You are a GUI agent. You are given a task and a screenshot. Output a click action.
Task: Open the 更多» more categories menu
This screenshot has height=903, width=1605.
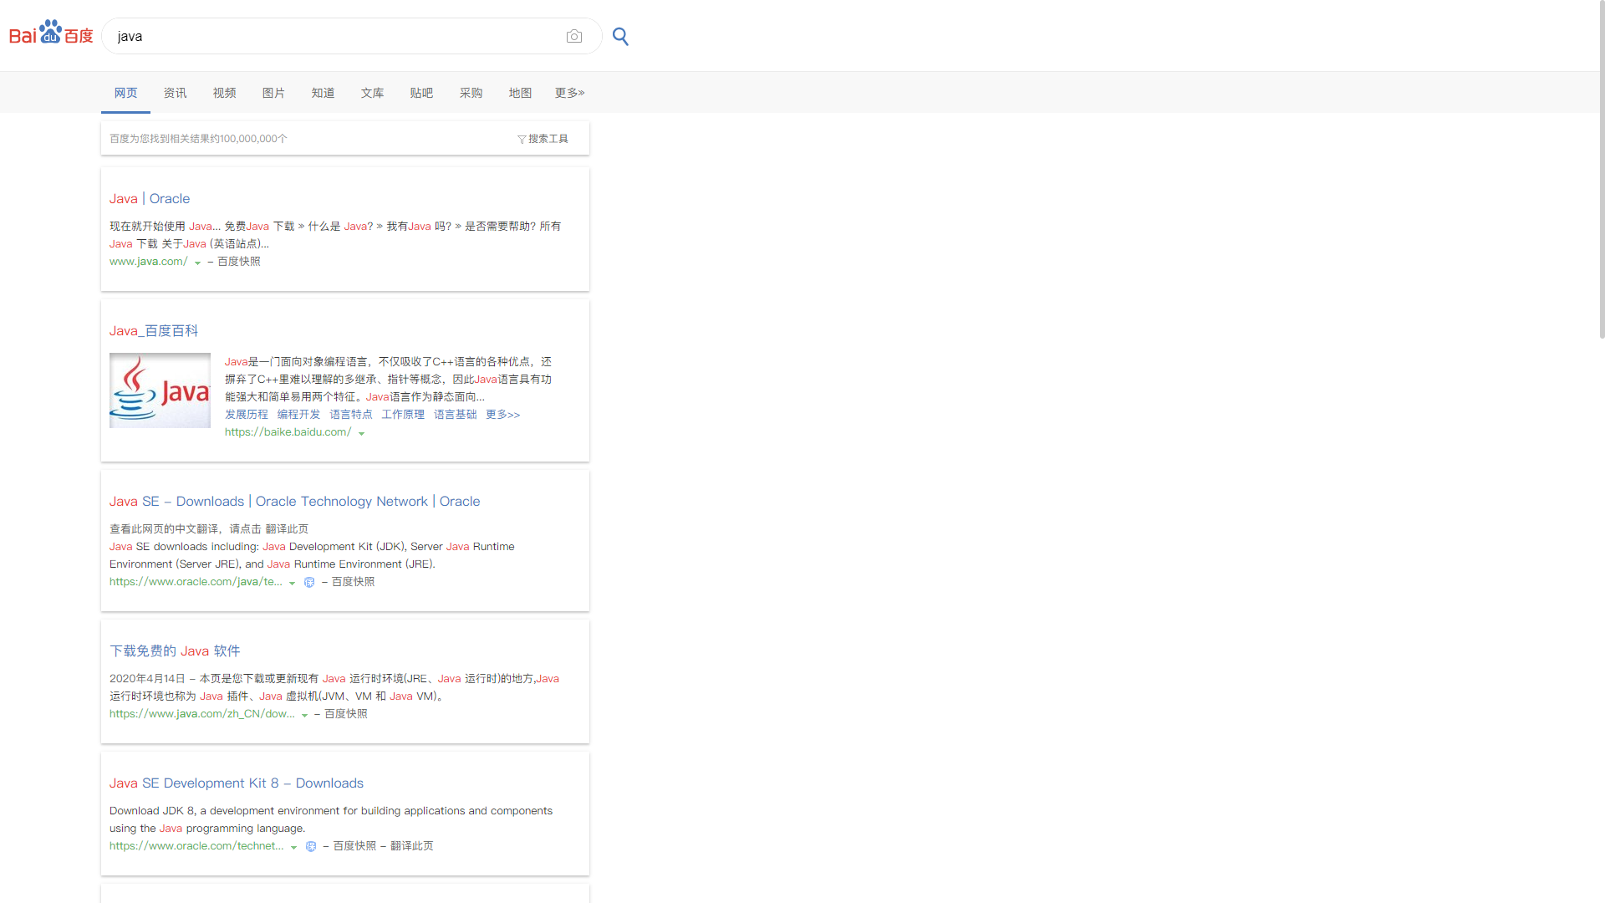[x=570, y=93]
